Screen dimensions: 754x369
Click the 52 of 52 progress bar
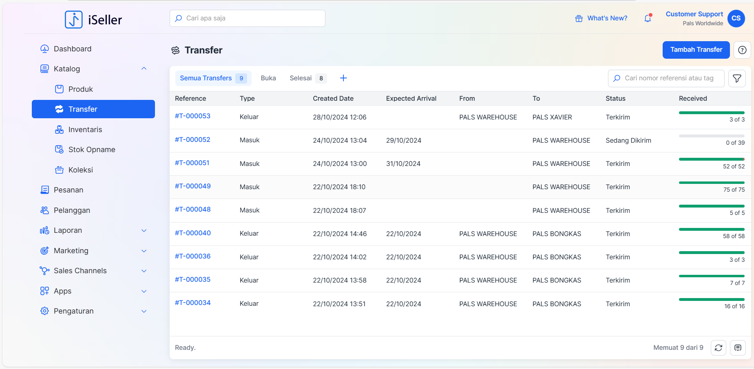point(712,159)
